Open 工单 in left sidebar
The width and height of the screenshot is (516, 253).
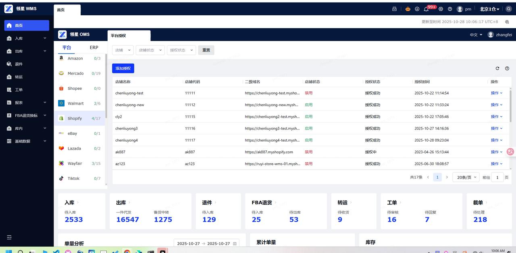[x=27, y=90]
